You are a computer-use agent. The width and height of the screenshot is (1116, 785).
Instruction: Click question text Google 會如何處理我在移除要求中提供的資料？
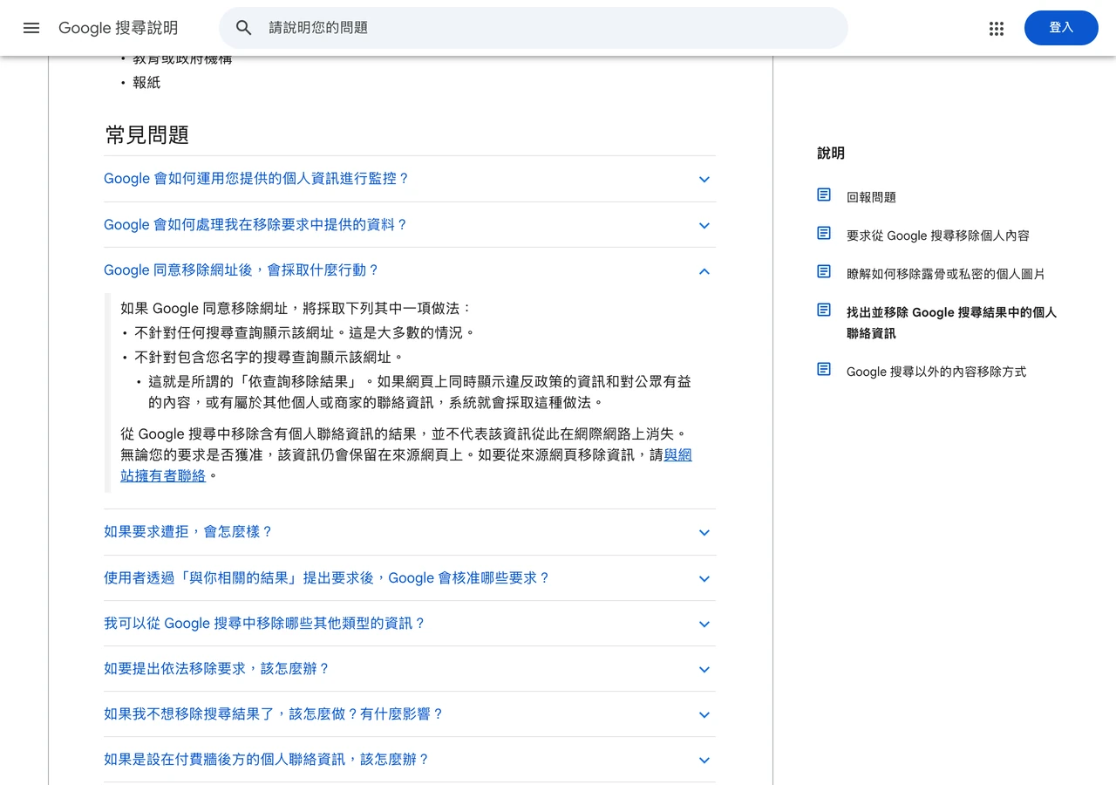(255, 225)
